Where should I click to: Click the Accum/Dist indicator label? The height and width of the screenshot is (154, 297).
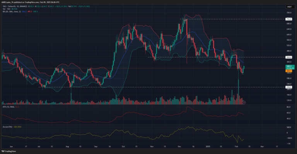click(7, 126)
